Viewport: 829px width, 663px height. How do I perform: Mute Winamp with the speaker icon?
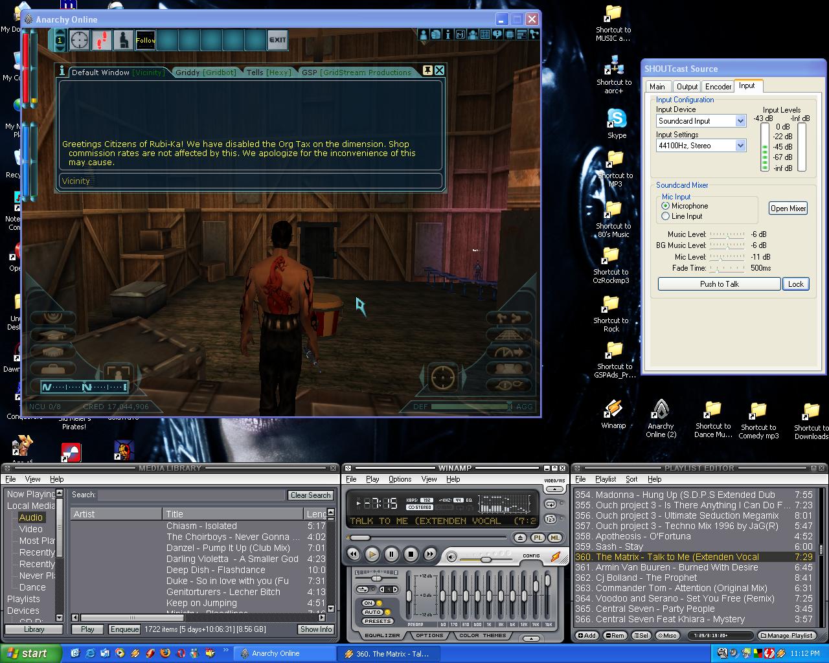pyautogui.click(x=452, y=557)
